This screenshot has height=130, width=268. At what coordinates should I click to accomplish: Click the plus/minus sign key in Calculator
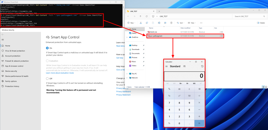click(x=169, y=123)
